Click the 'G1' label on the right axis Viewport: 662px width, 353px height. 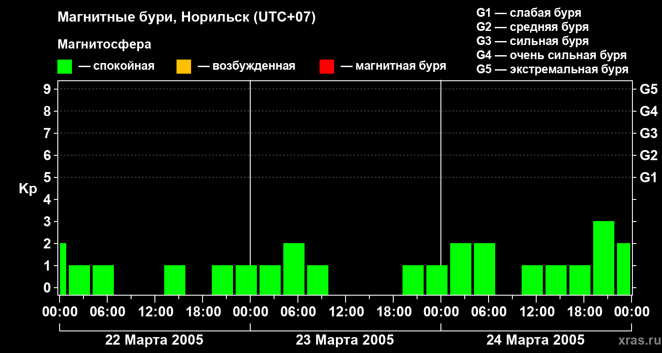click(x=649, y=177)
